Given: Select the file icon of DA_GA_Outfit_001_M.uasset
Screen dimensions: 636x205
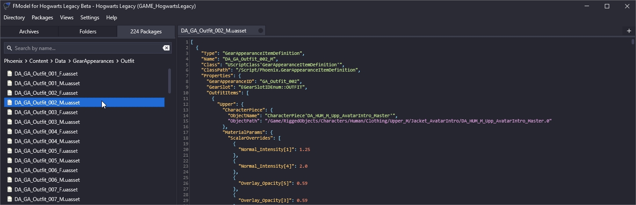Looking at the screenshot, I should coord(9,83).
